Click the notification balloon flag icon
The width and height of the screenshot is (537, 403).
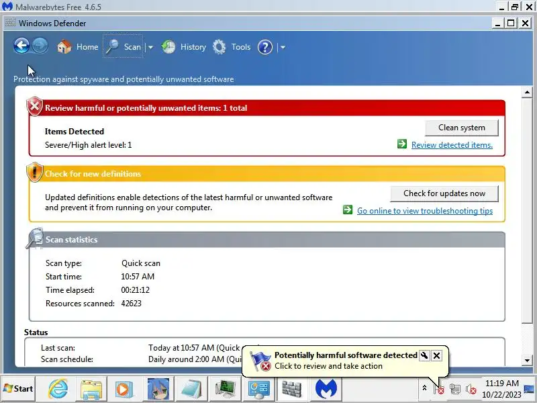(x=260, y=361)
